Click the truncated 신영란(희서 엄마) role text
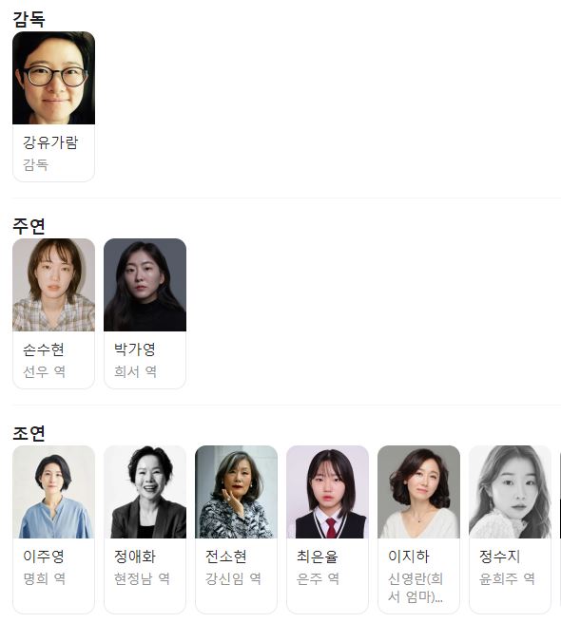This screenshot has height=623, width=561. coord(416,588)
